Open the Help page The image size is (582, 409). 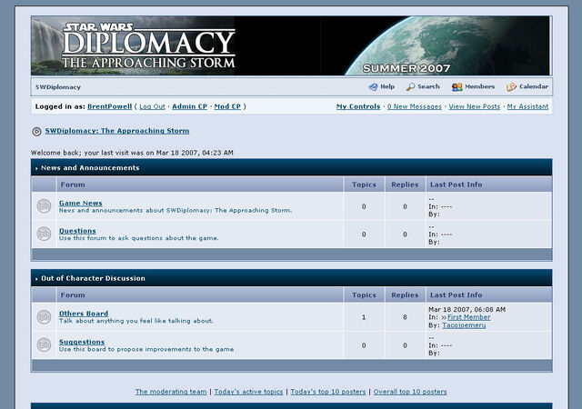[x=387, y=86]
